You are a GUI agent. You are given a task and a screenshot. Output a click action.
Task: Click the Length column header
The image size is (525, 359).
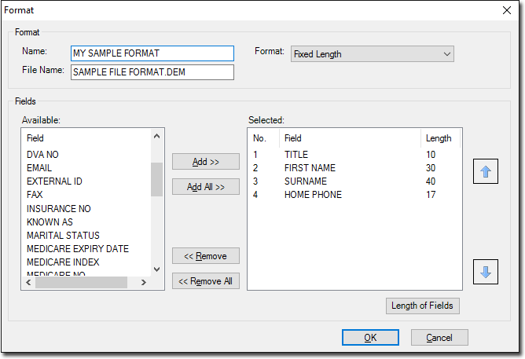[x=439, y=138]
